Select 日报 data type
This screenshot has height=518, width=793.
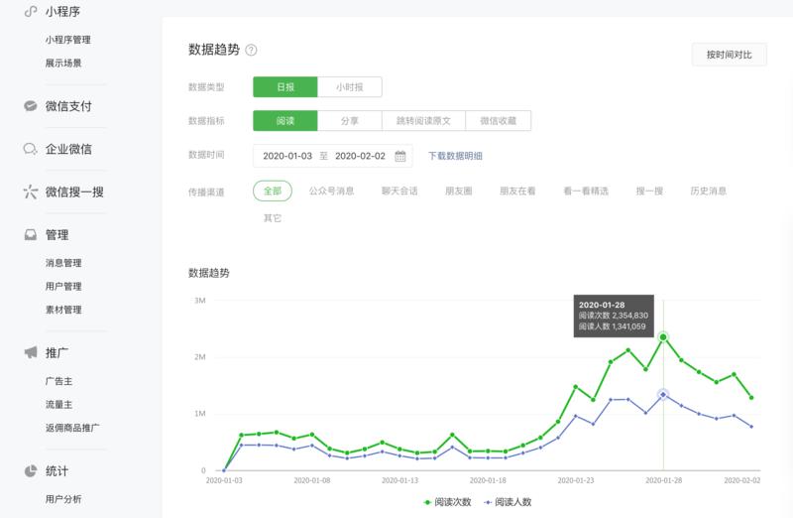285,87
